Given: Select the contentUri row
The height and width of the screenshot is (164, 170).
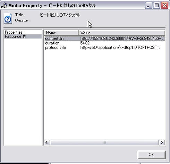Looking at the screenshot, I should (x=104, y=39).
